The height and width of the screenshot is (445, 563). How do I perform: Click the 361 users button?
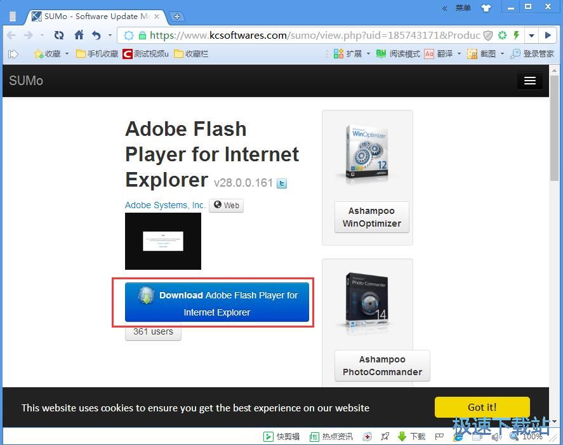(x=153, y=331)
